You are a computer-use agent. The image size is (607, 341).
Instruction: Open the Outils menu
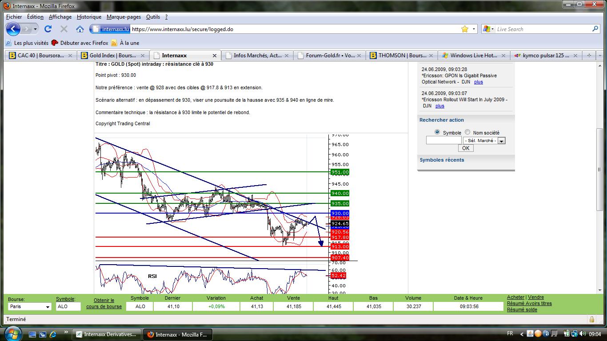tap(153, 17)
